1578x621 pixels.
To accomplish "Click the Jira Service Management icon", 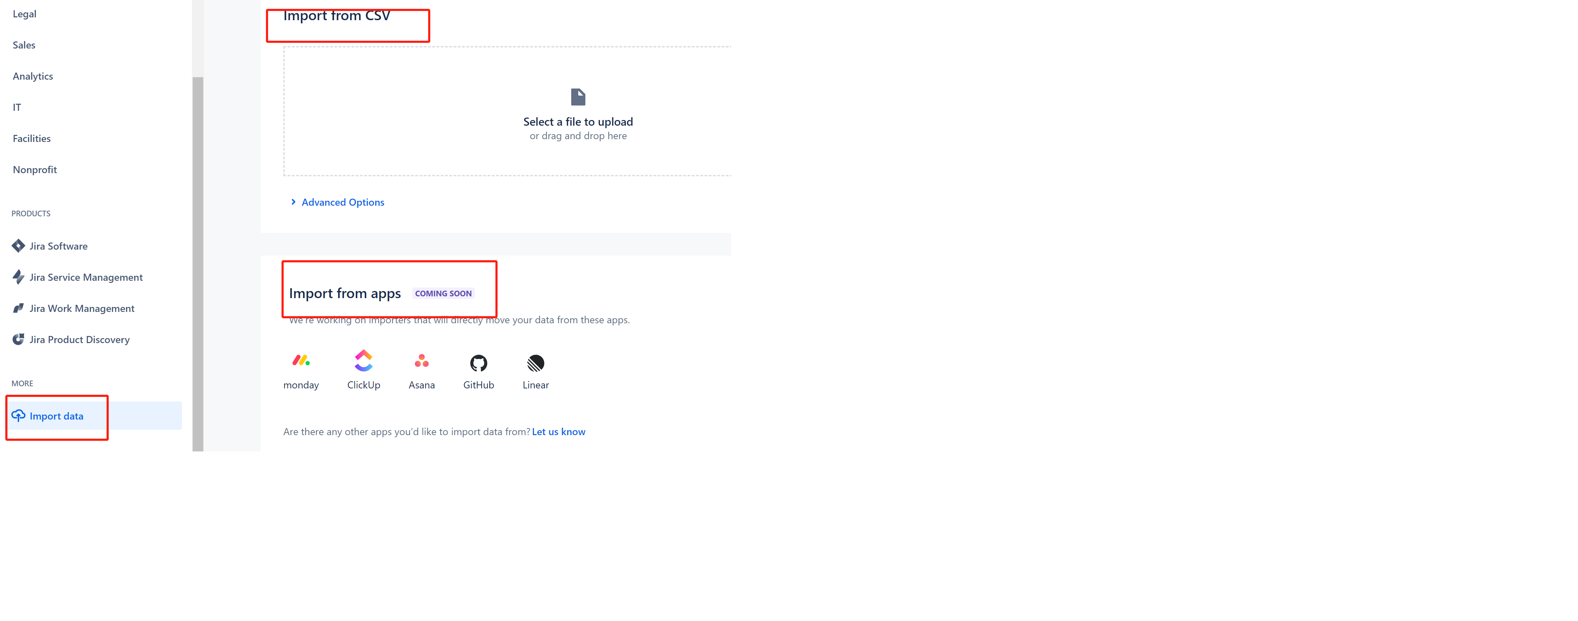I will point(18,277).
